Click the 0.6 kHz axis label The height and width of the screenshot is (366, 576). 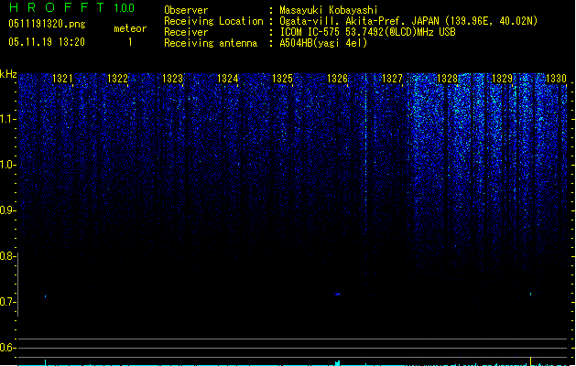pyautogui.click(x=7, y=348)
